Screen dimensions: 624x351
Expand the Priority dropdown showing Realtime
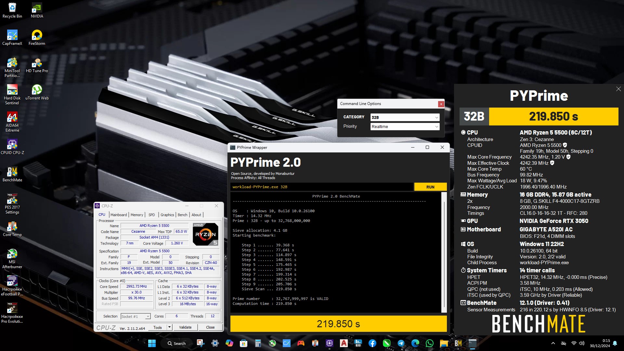click(x=405, y=127)
